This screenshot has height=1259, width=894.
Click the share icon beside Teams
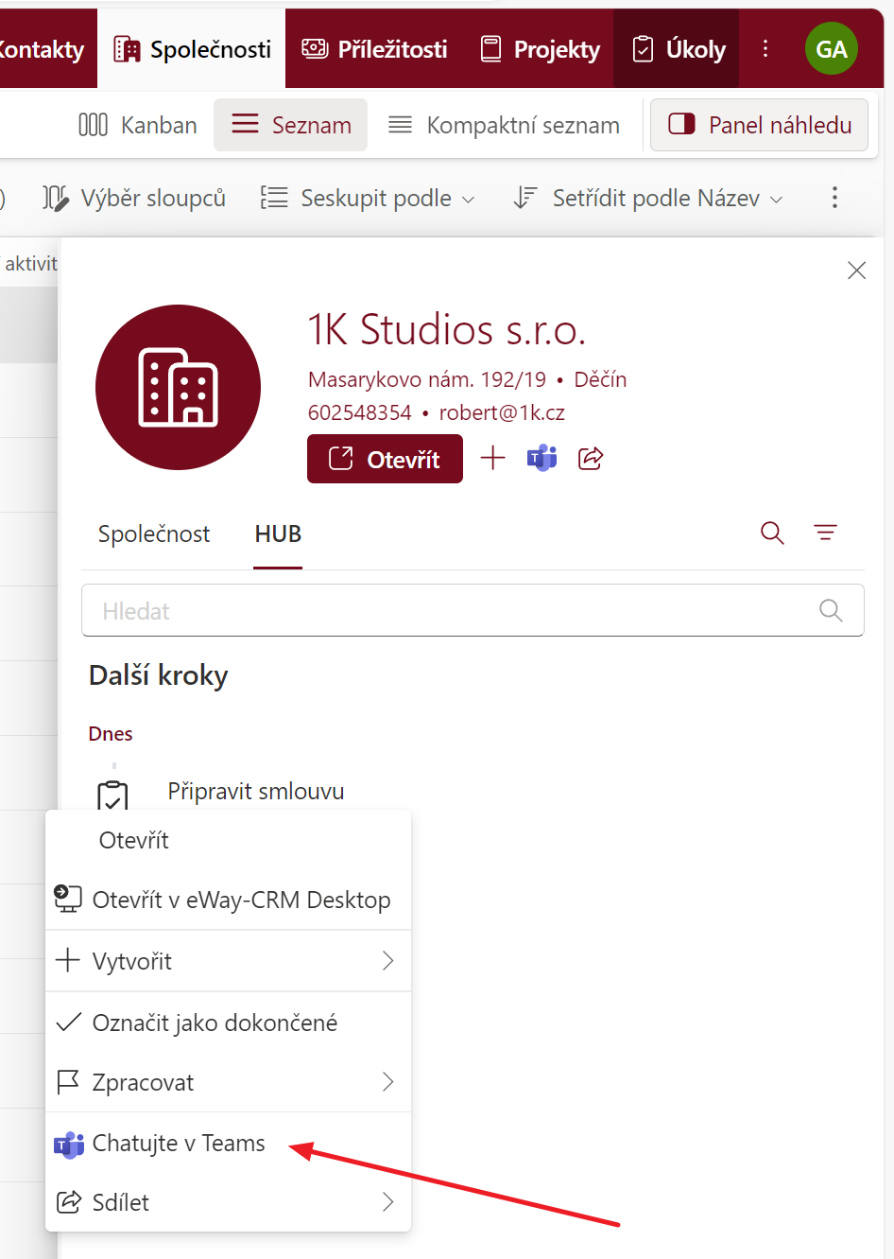tap(591, 459)
